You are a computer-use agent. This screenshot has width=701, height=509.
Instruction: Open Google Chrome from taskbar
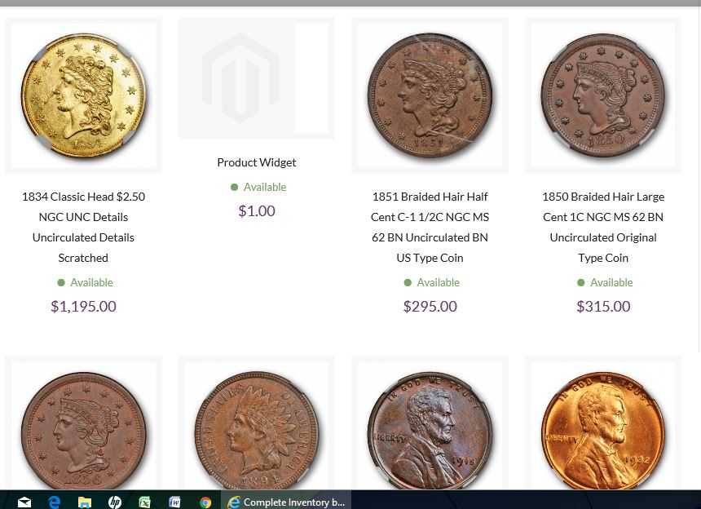[205, 502]
